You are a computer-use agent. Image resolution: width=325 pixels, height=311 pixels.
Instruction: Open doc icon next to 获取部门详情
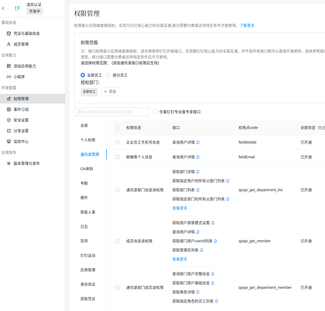point(198,172)
